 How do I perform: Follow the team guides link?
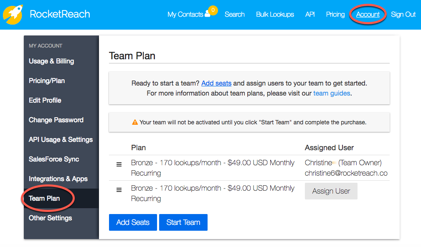(332, 93)
